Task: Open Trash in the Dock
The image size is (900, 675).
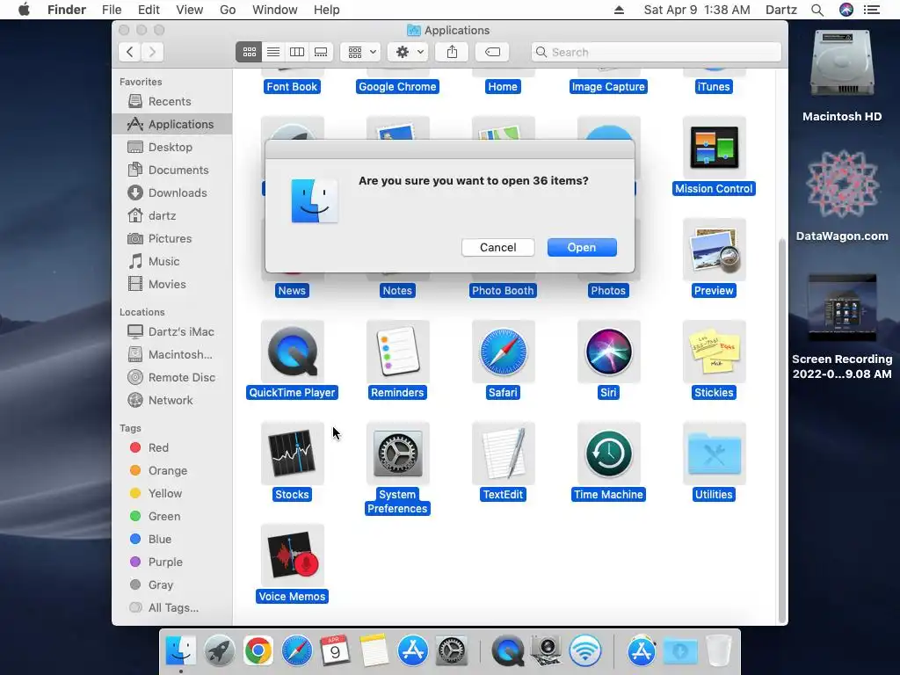Action: [718, 651]
